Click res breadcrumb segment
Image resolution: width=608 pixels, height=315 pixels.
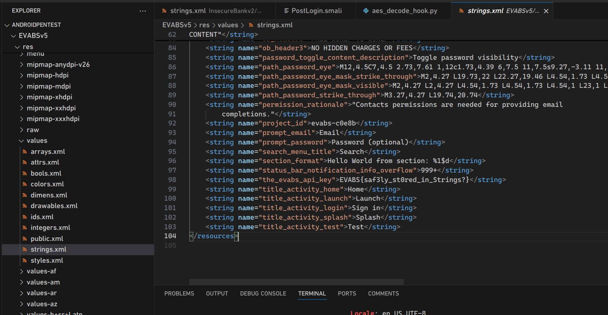[204, 25]
